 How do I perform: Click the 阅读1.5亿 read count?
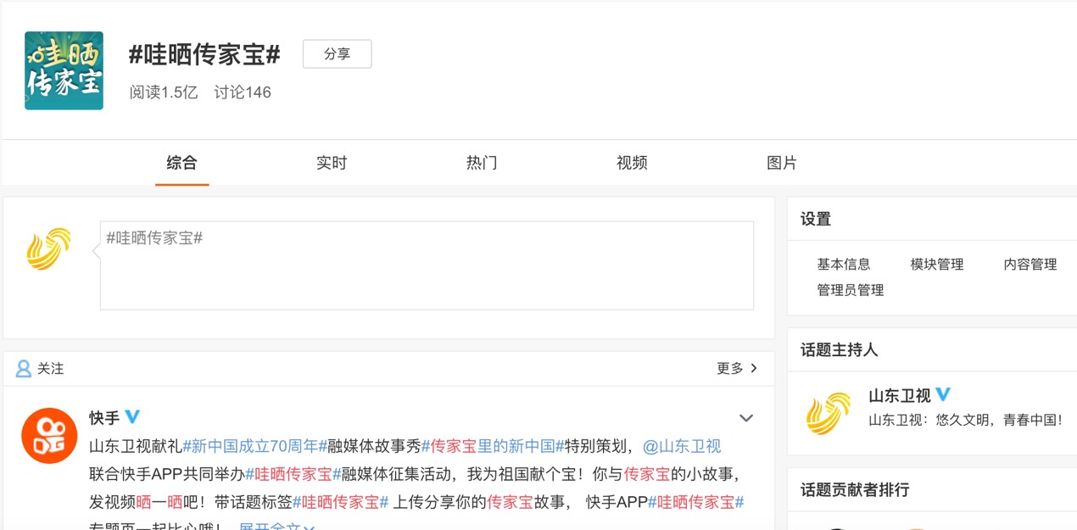164,92
